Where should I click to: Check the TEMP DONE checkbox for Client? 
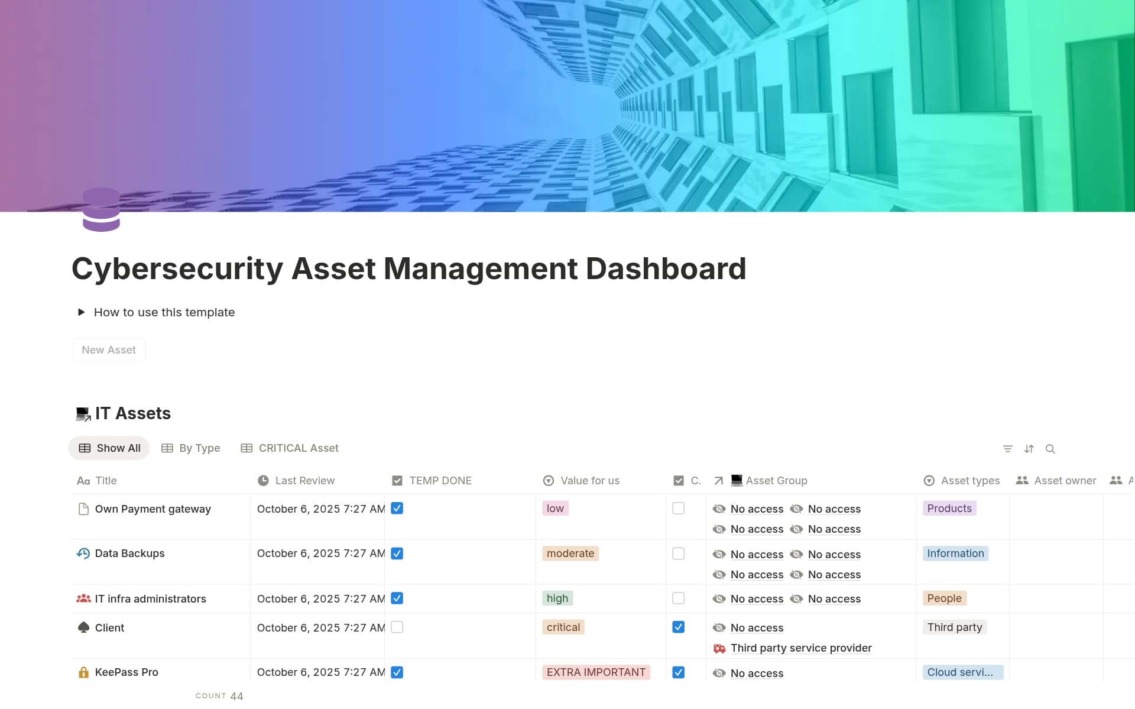(x=397, y=627)
